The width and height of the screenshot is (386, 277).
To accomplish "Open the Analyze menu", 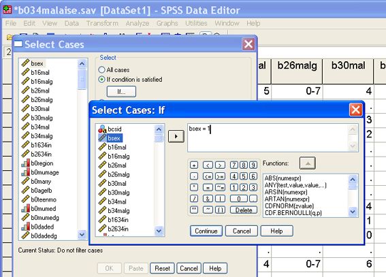I will [137, 23].
